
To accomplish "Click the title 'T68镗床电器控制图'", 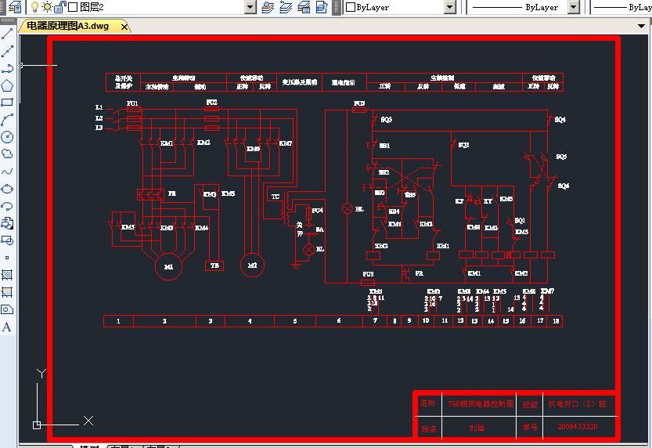I will click(481, 403).
